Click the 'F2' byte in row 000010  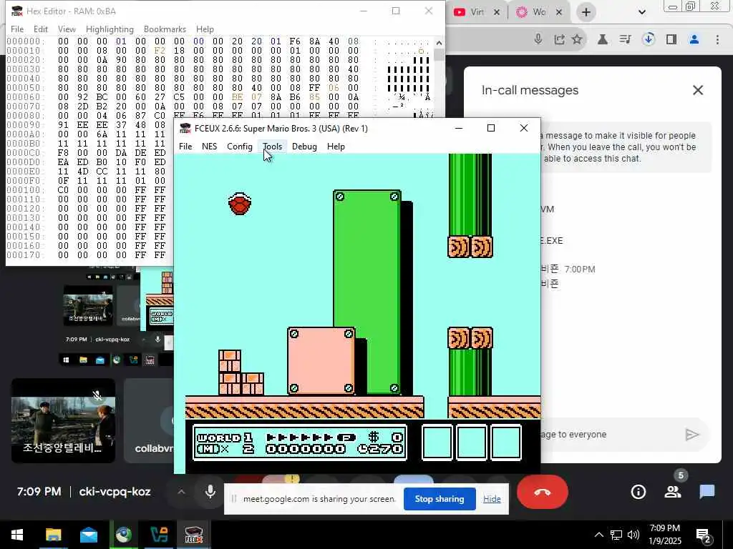[160, 51]
